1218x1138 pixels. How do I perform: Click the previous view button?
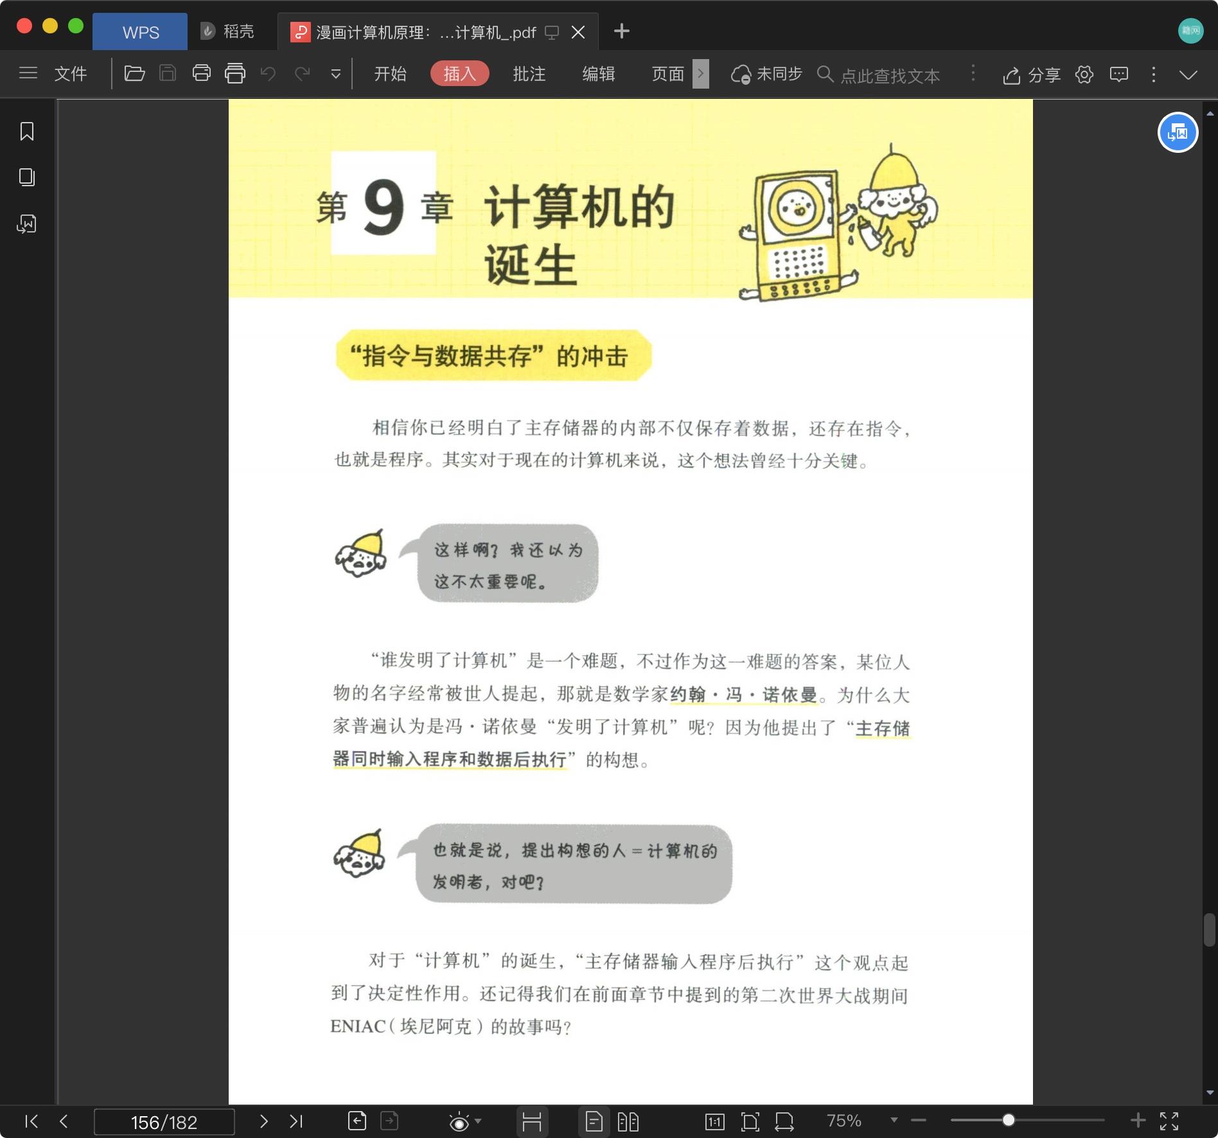click(357, 1121)
